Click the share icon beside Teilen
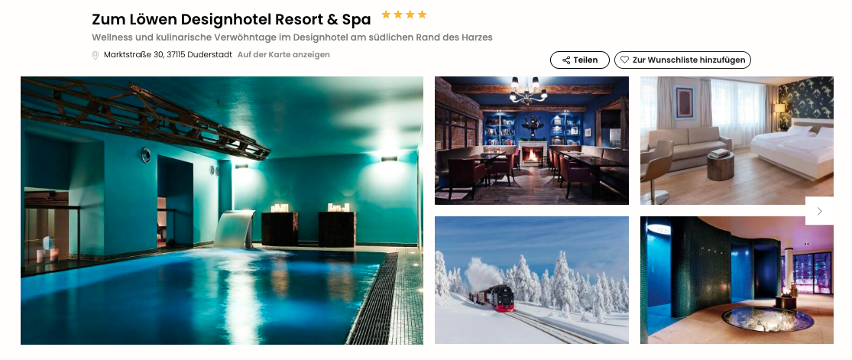The height and width of the screenshot is (360, 852). (566, 60)
